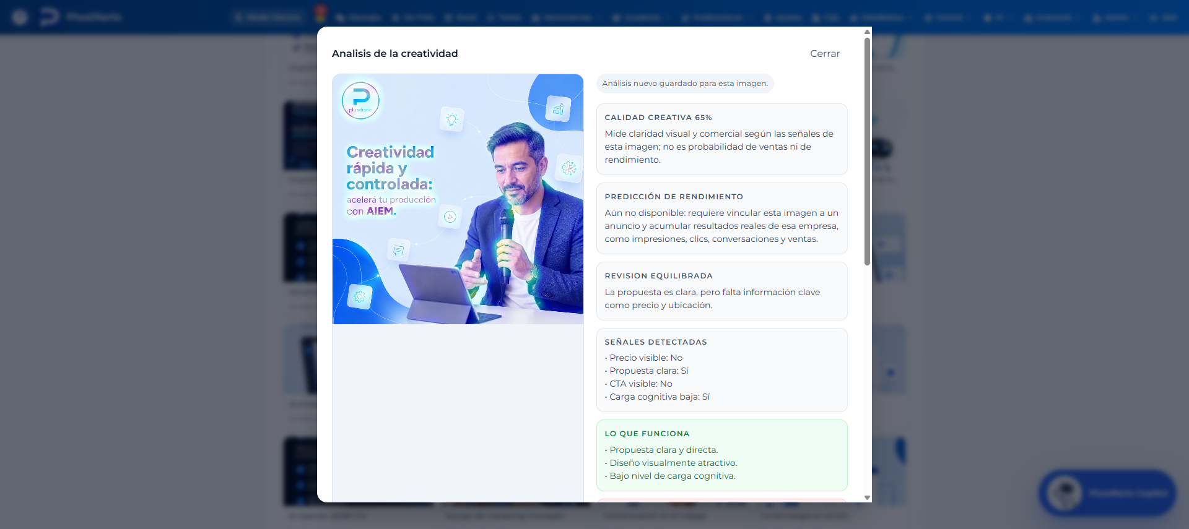The width and height of the screenshot is (1189, 529).
Task: Click the 'Diseño visualmente atractivo.' bullet
Action: pos(671,463)
